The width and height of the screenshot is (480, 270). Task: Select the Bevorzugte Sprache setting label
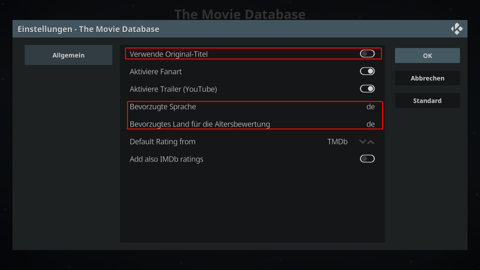[x=163, y=106]
